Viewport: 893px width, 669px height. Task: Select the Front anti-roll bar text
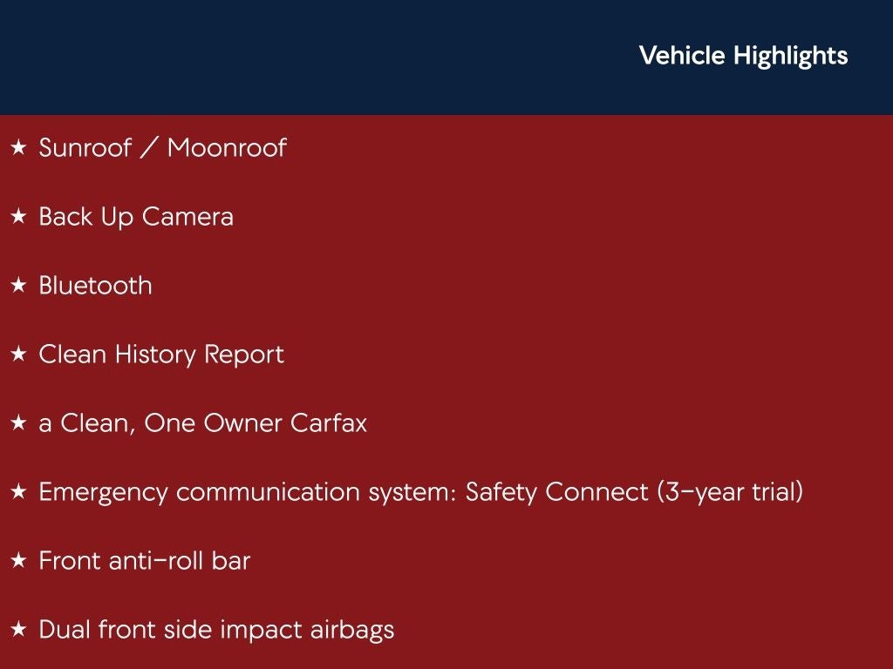pos(145,561)
